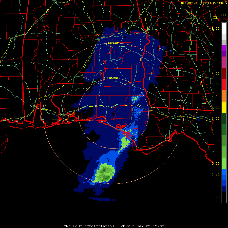Click the '50 NMI' range ring label

coord(113,78)
